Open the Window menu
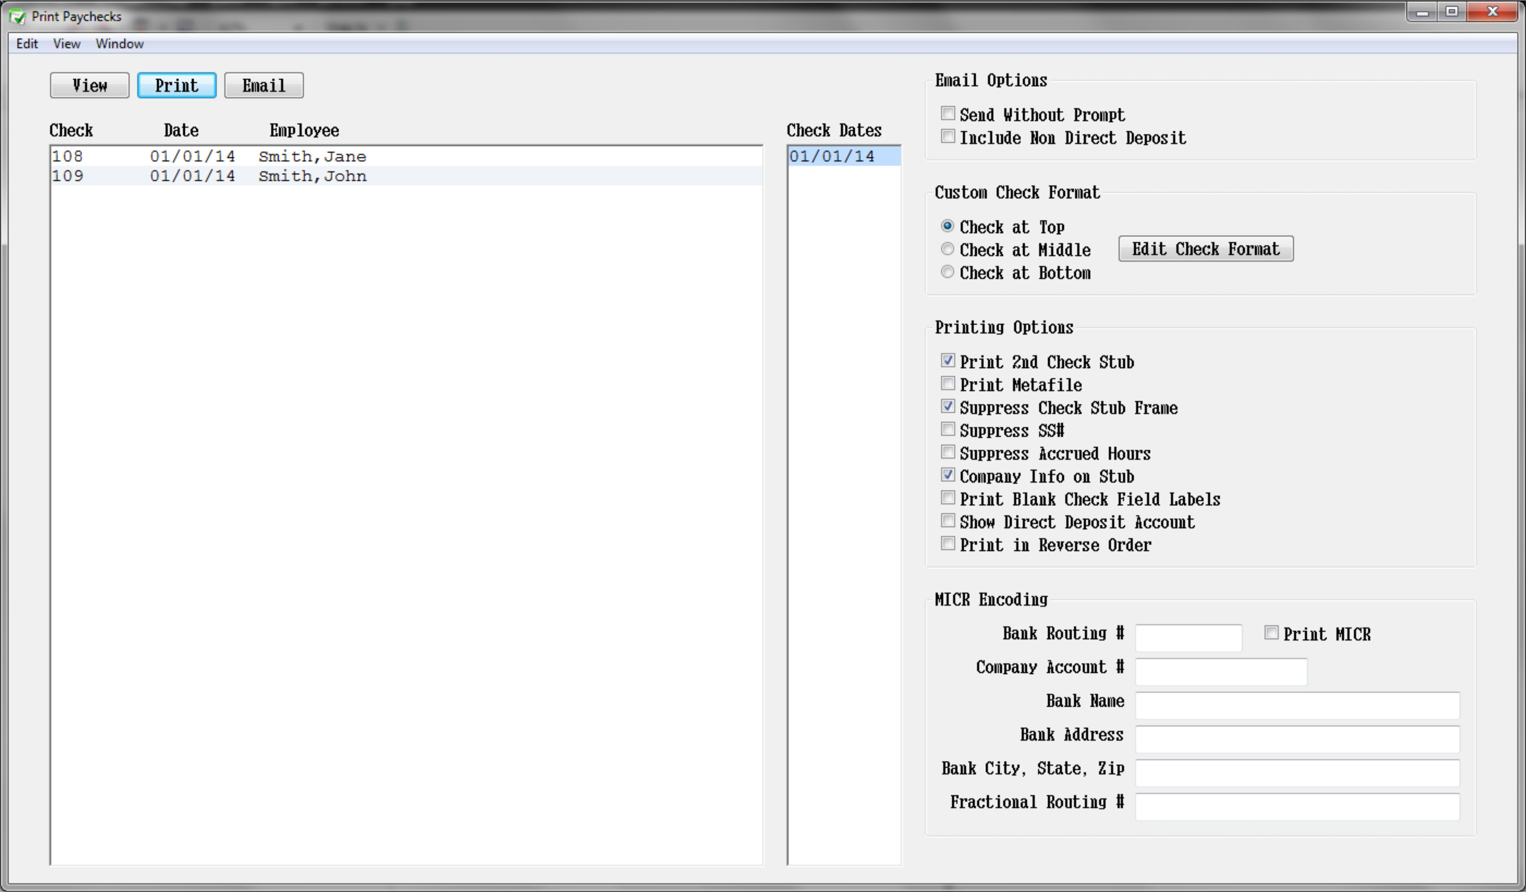This screenshot has height=892, width=1526. 119,44
